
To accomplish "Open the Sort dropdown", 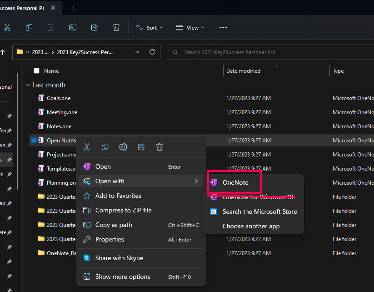I will point(150,28).
